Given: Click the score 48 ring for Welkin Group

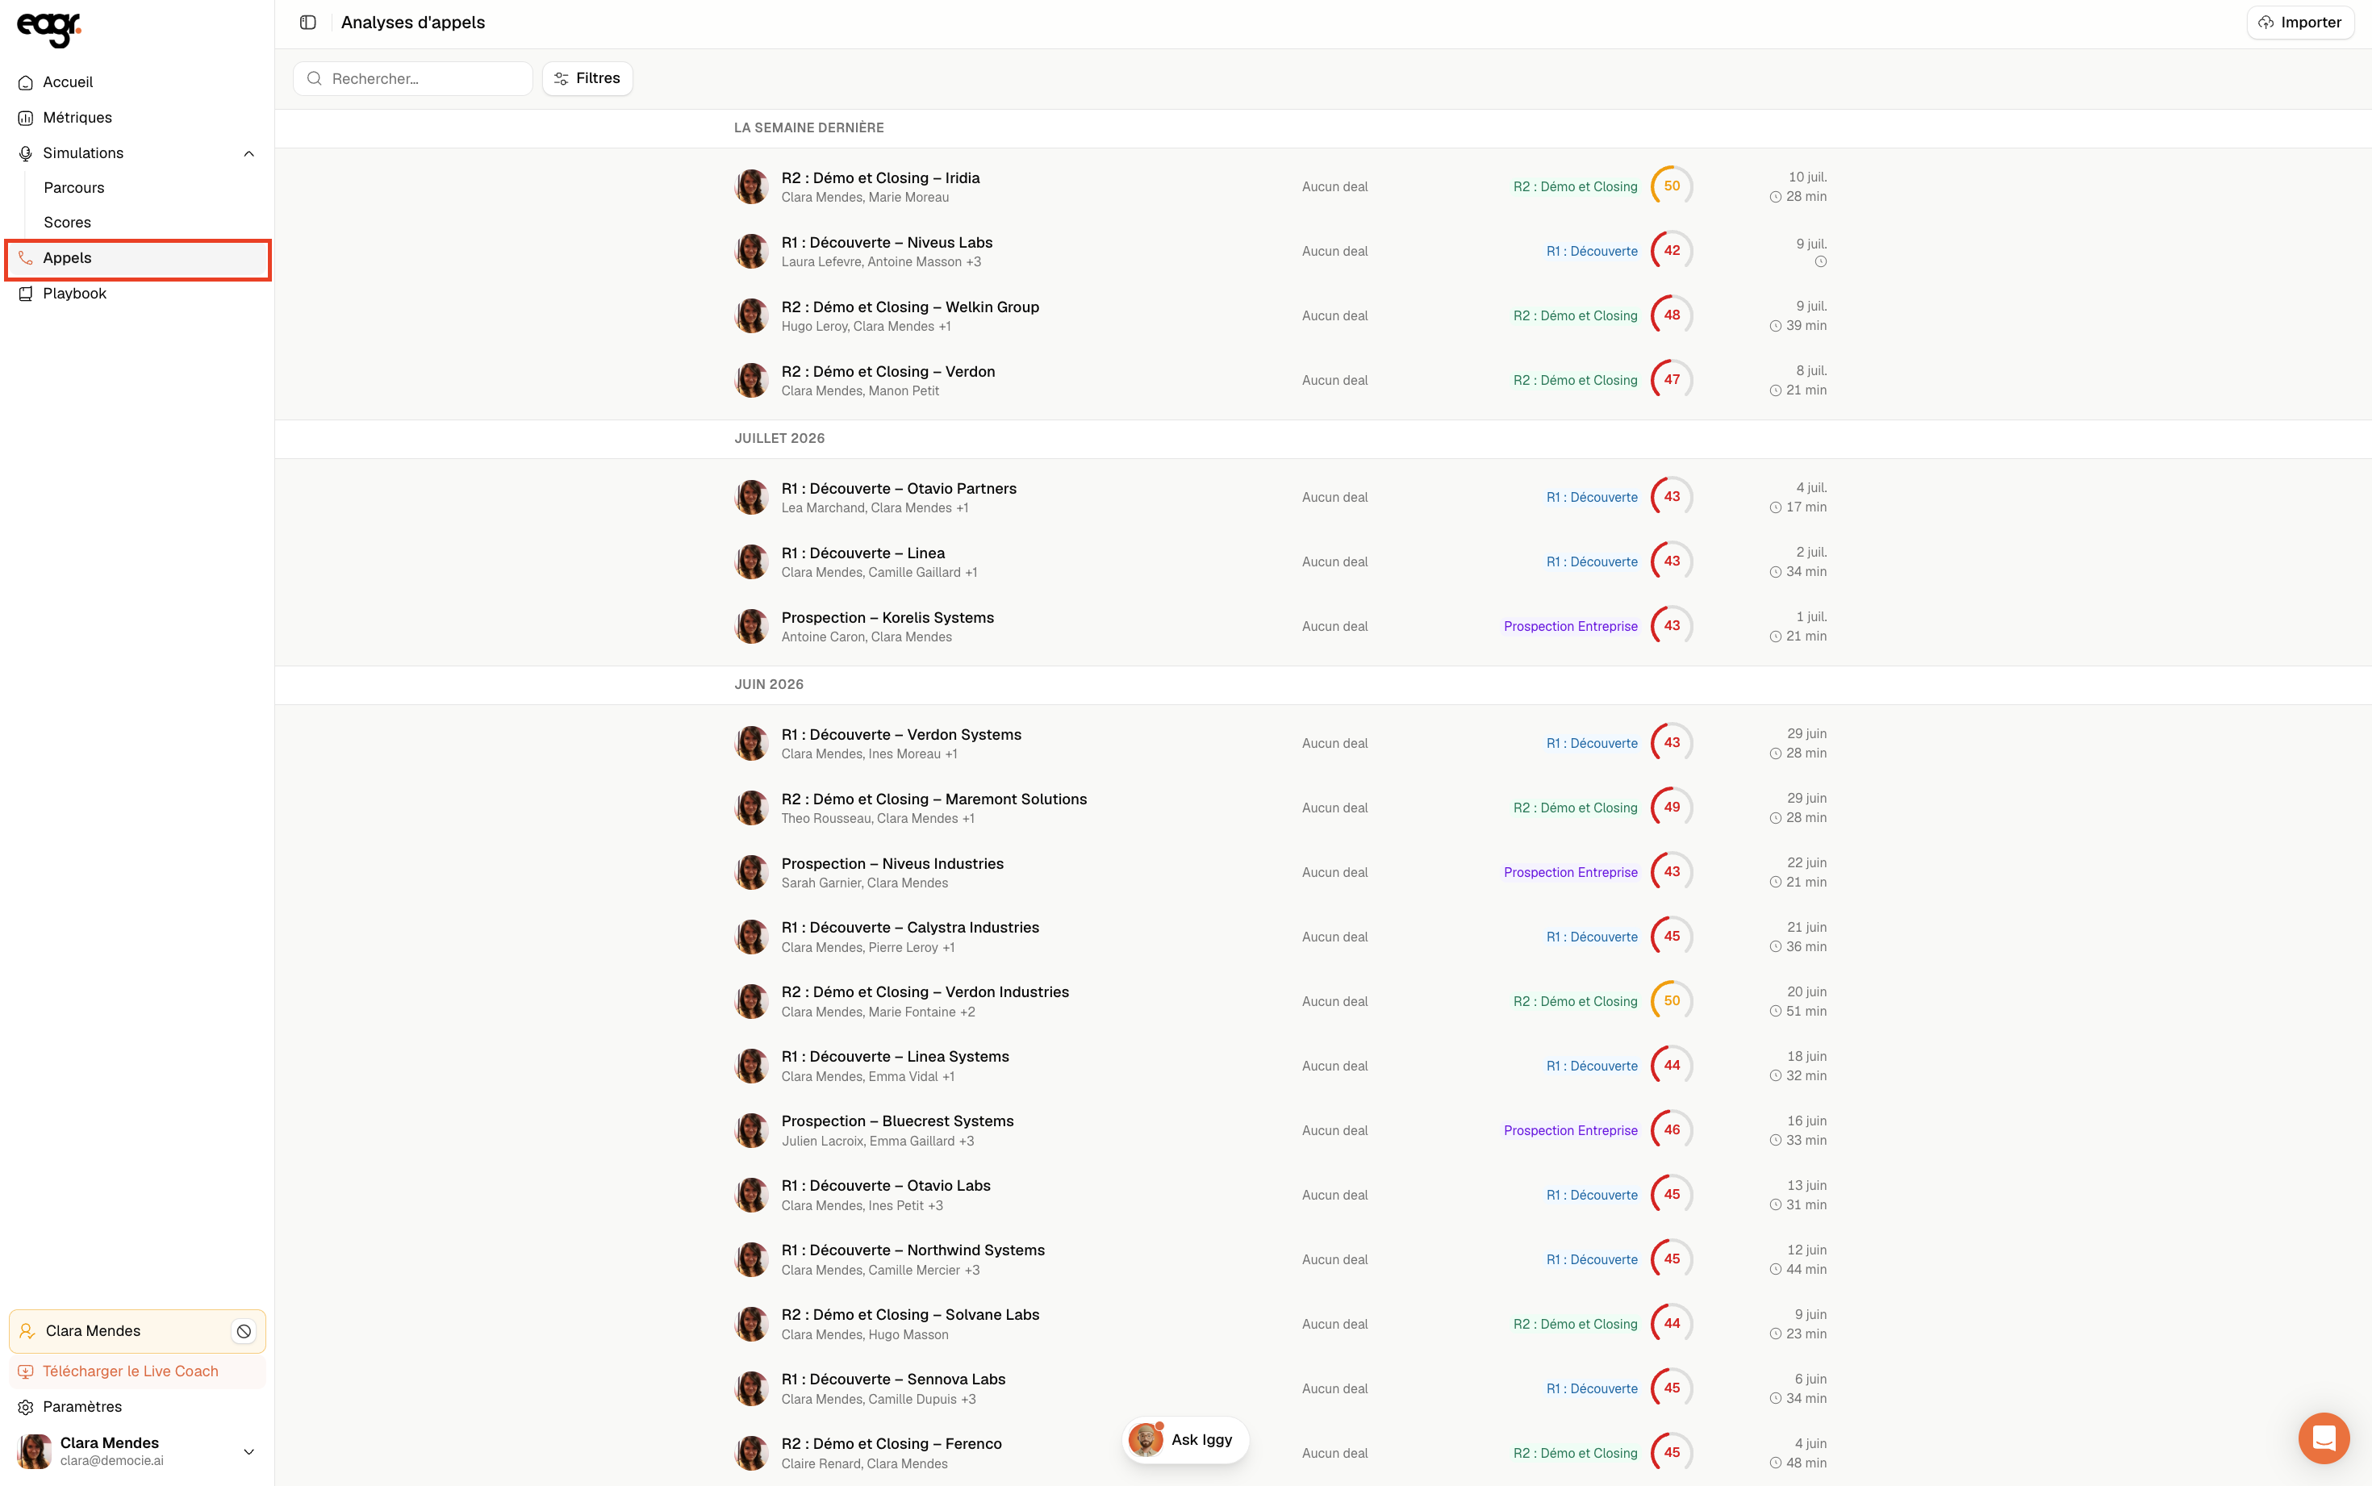Looking at the screenshot, I should (1672, 315).
